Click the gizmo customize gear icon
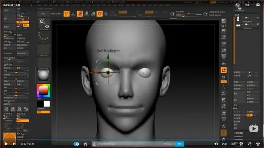This screenshot has width=264, height=148. click(x=98, y=51)
